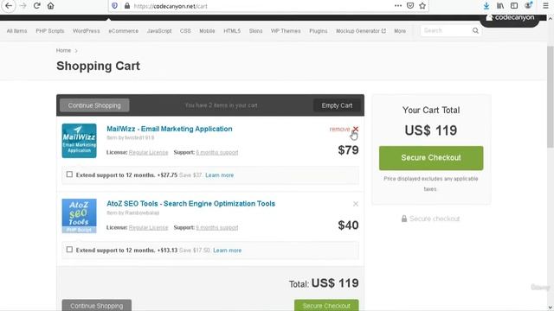This screenshot has width=554, height=311.
Task: Click the browser forward arrow
Action: [23, 6]
